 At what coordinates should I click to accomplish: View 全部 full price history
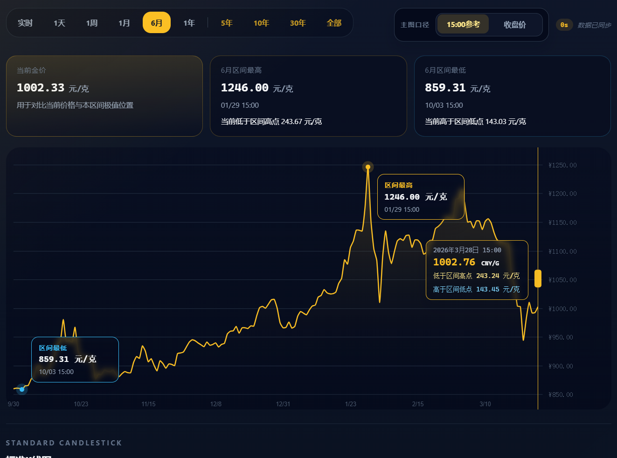coord(334,22)
